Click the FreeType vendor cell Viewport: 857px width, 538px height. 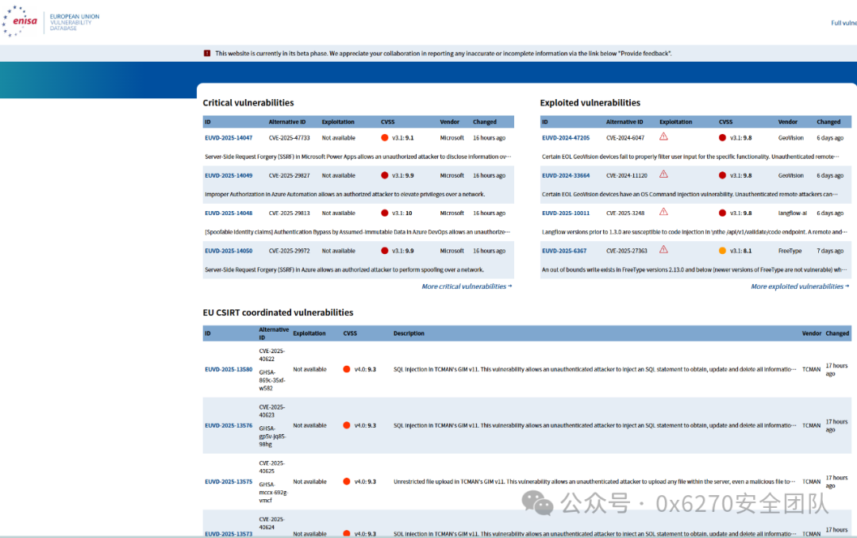(790, 251)
